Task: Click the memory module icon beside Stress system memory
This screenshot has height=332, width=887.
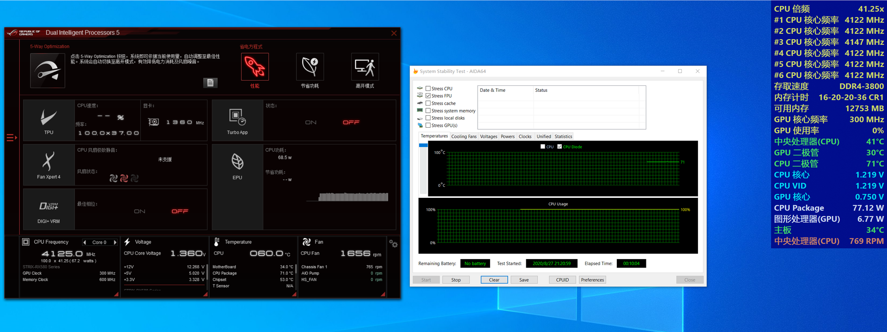Action: (420, 110)
